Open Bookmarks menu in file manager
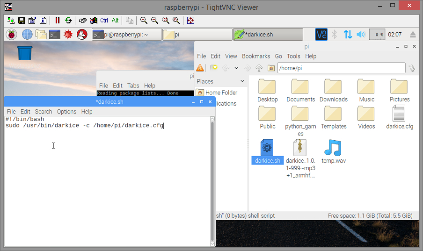Viewport: 423px width, 251px height. point(256,57)
